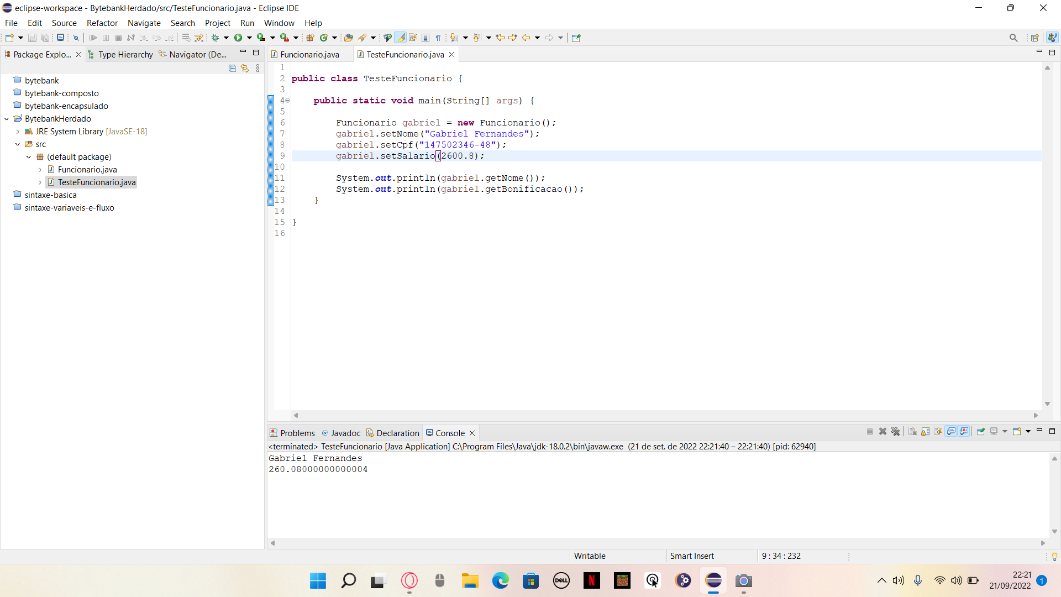Image resolution: width=1061 pixels, height=597 pixels.
Task: Click the Problems tab in console
Action: 297,433
